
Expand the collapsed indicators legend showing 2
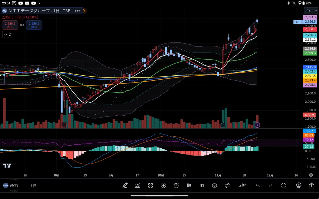coord(7,34)
